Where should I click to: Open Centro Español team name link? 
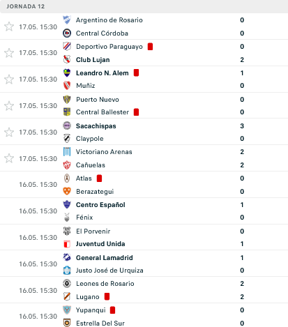point(100,205)
